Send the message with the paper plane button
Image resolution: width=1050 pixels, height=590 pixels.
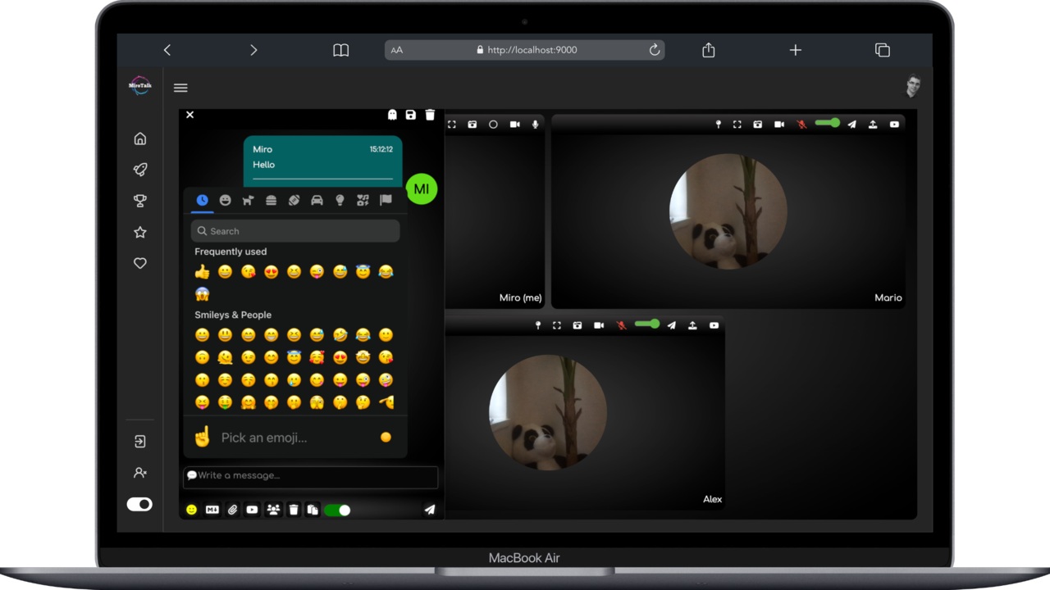click(x=429, y=510)
